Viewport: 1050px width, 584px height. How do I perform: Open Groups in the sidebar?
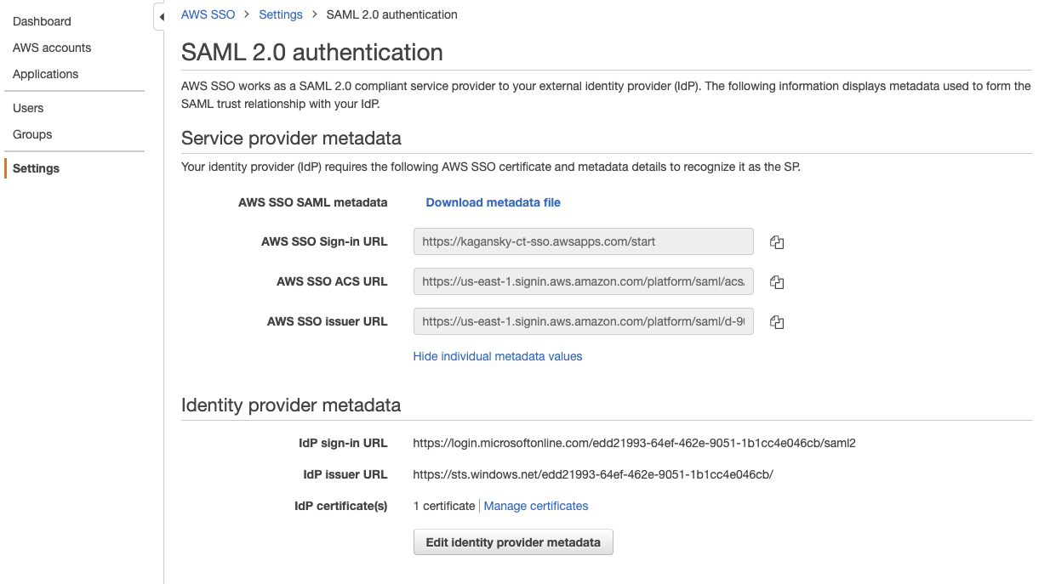tap(32, 134)
